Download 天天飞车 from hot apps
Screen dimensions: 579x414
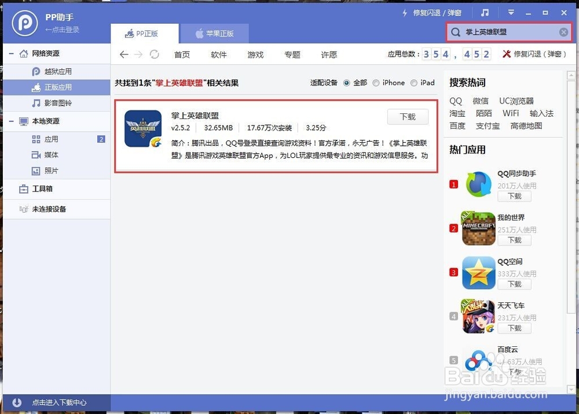click(x=514, y=328)
